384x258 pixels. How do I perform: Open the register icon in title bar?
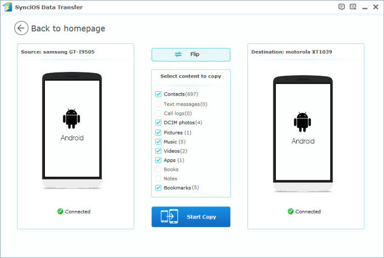(353, 7)
